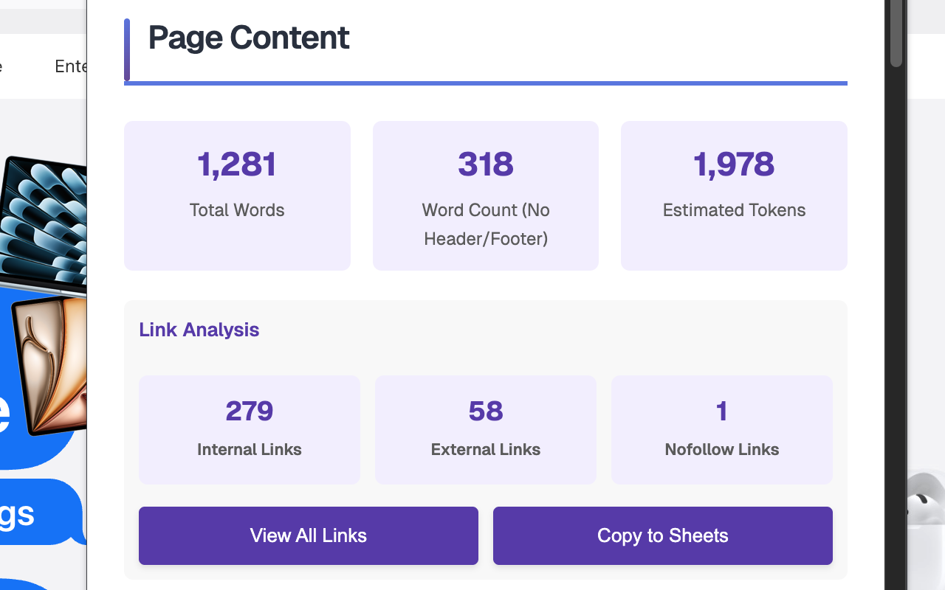Click the vertical scrollbar thumb
945x590 pixels.
pos(896,33)
